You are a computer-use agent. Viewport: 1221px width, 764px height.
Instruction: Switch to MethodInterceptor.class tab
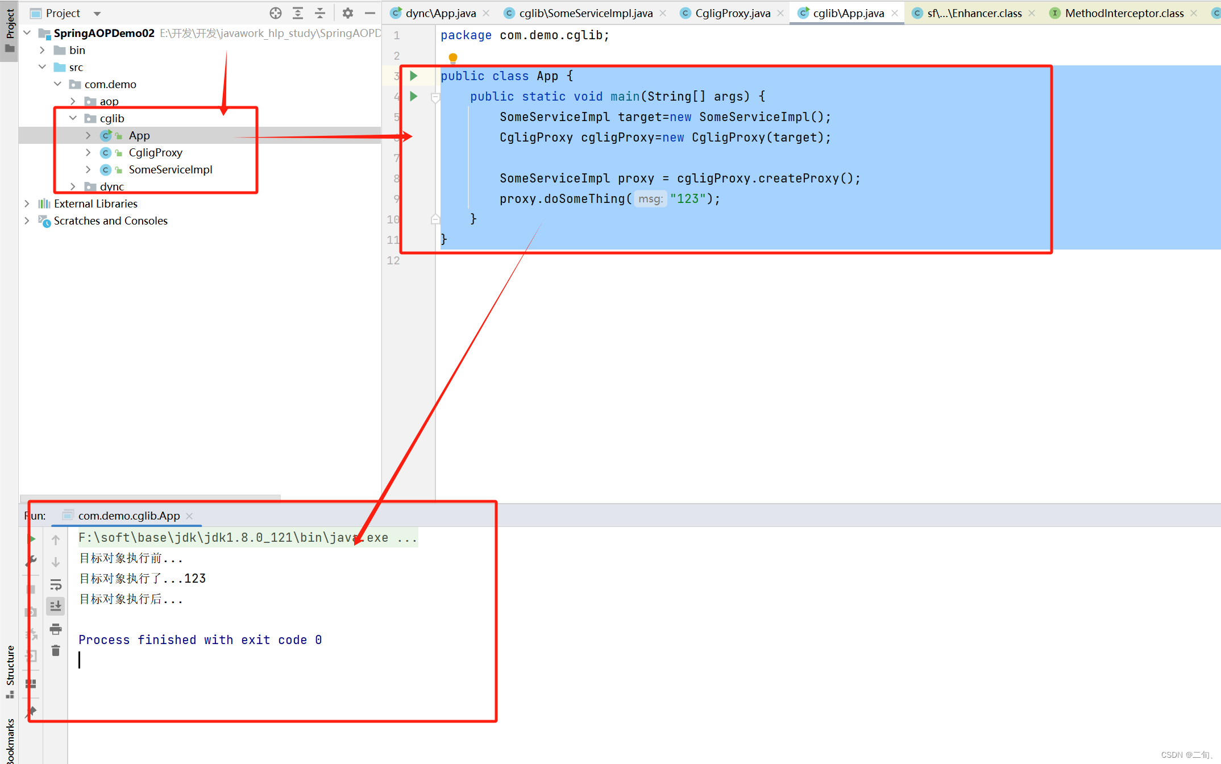(x=1123, y=13)
